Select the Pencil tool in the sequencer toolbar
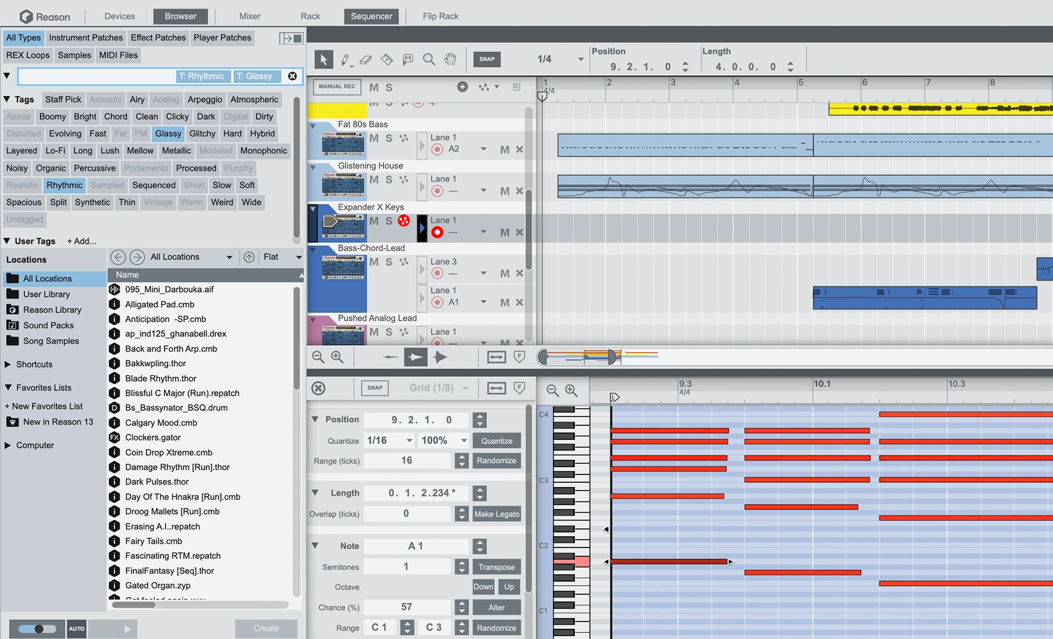 (x=346, y=59)
